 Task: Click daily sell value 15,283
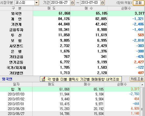click(x=64, y=109)
